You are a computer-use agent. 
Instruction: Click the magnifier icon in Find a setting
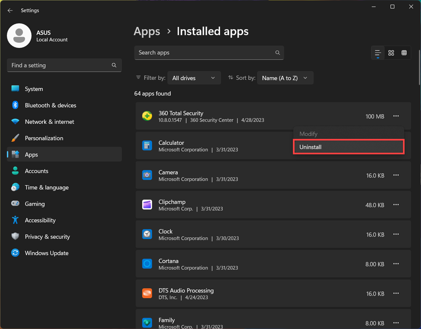114,65
